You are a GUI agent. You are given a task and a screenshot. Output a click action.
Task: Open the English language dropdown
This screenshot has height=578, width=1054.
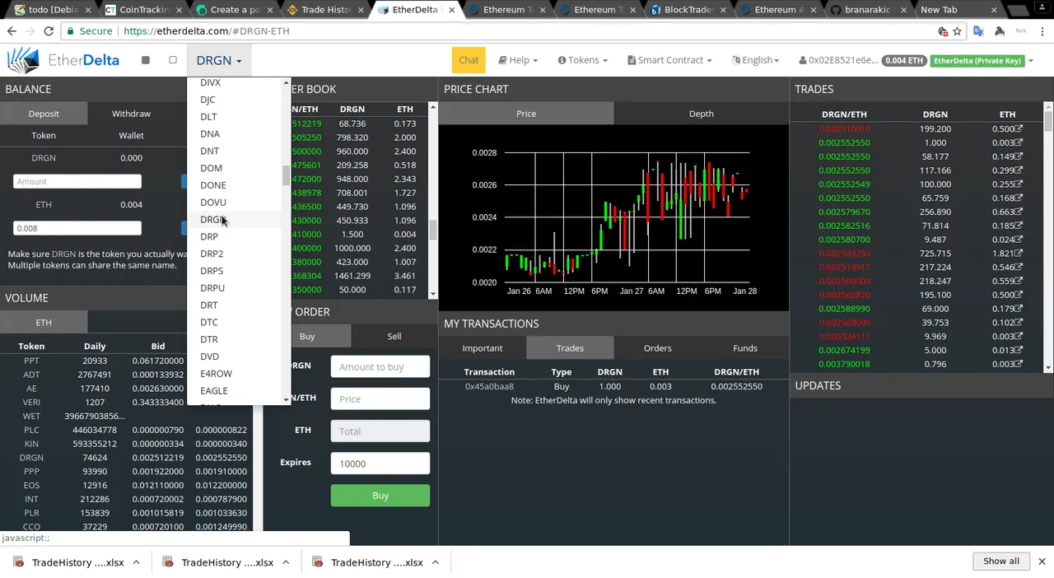pos(755,60)
